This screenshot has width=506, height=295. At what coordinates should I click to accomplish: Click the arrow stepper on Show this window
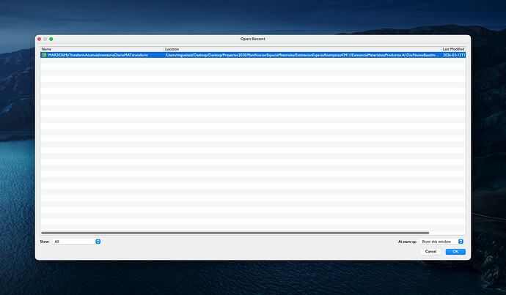pyautogui.click(x=461, y=241)
